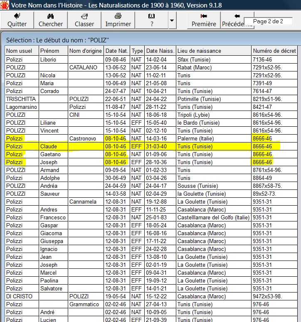The width and height of the screenshot is (301, 322).
Task: Click the prénom 'Francesco'
Action: click(53, 218)
